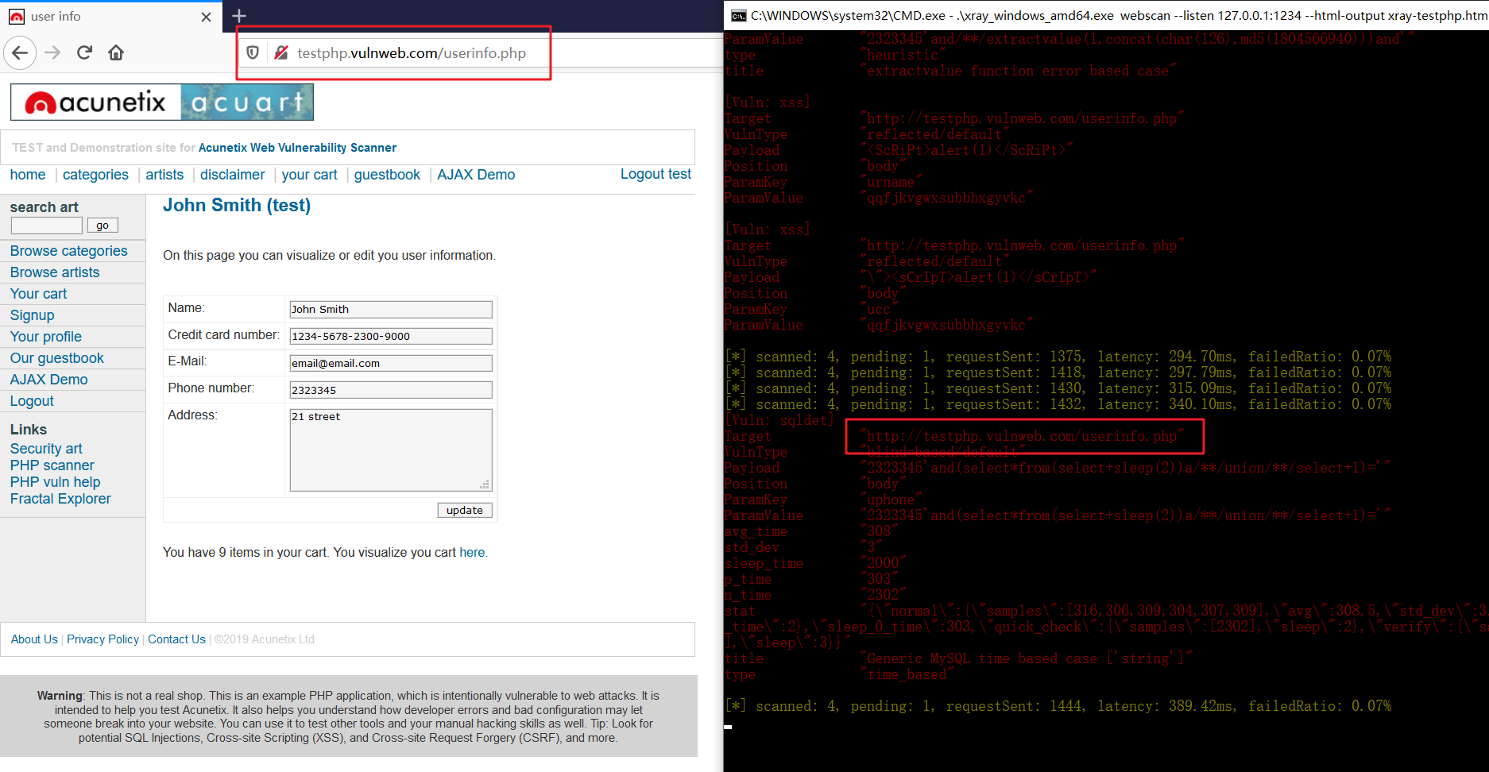This screenshot has width=1489, height=772.
Task: Open 'About Us' footer link
Action: tap(34, 639)
